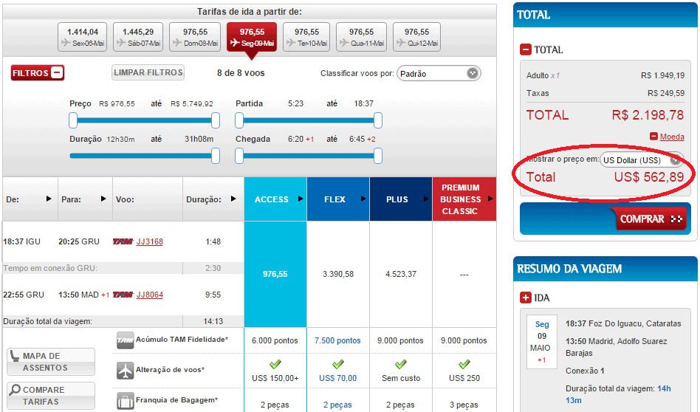Select the Qui-12-Mai fare date tab
Viewport: 700px width, 412px height.
click(416, 37)
